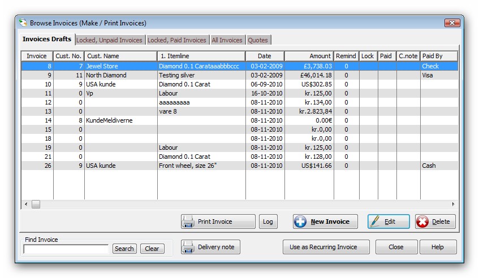Image resolution: width=479 pixels, height=278 pixels.
Task: Open the Locked, Unpaid Invoices tab
Action: (109, 40)
